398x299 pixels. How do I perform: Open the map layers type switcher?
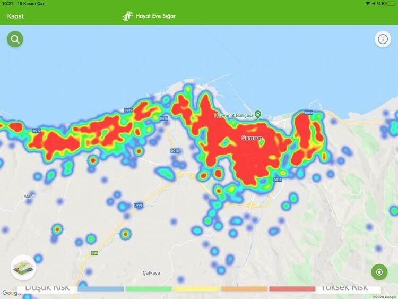coord(23,267)
